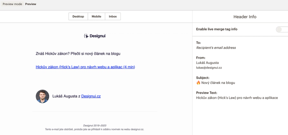
Task: Click the Designui 2019–2023 footer text
Action: [x=95, y=125]
